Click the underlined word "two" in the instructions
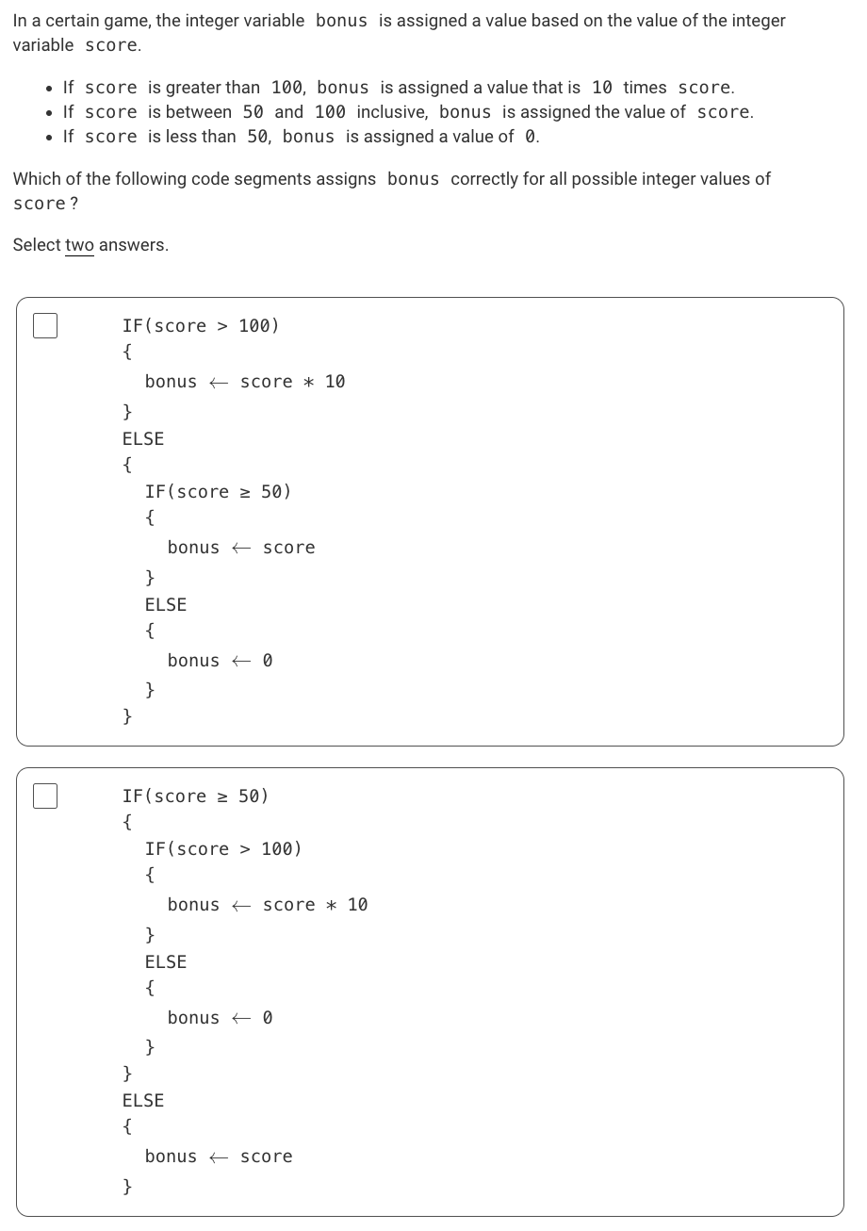 [79, 245]
